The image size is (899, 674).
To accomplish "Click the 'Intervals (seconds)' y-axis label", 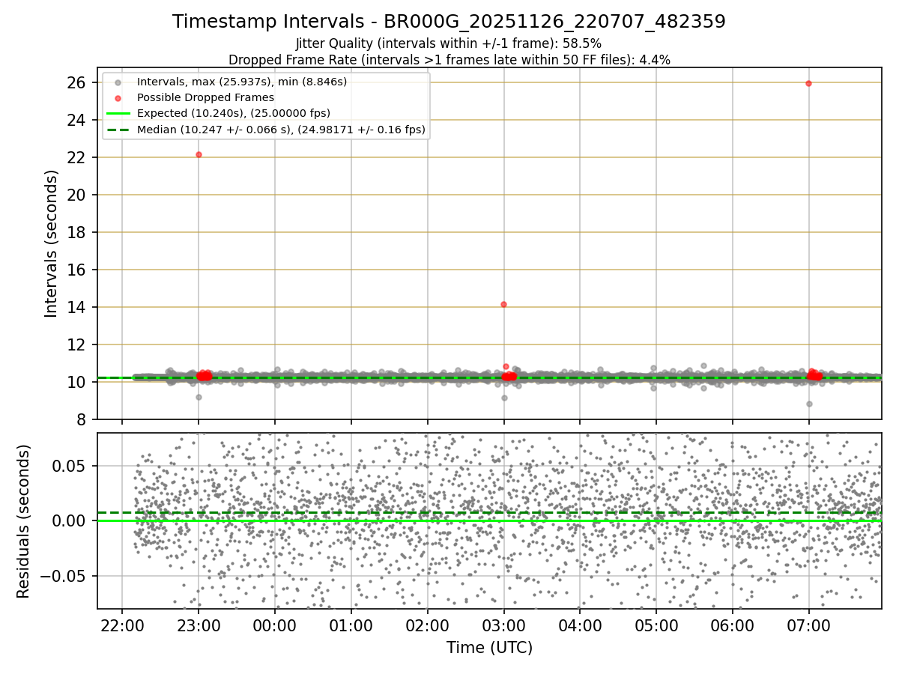I will pos(52,243).
